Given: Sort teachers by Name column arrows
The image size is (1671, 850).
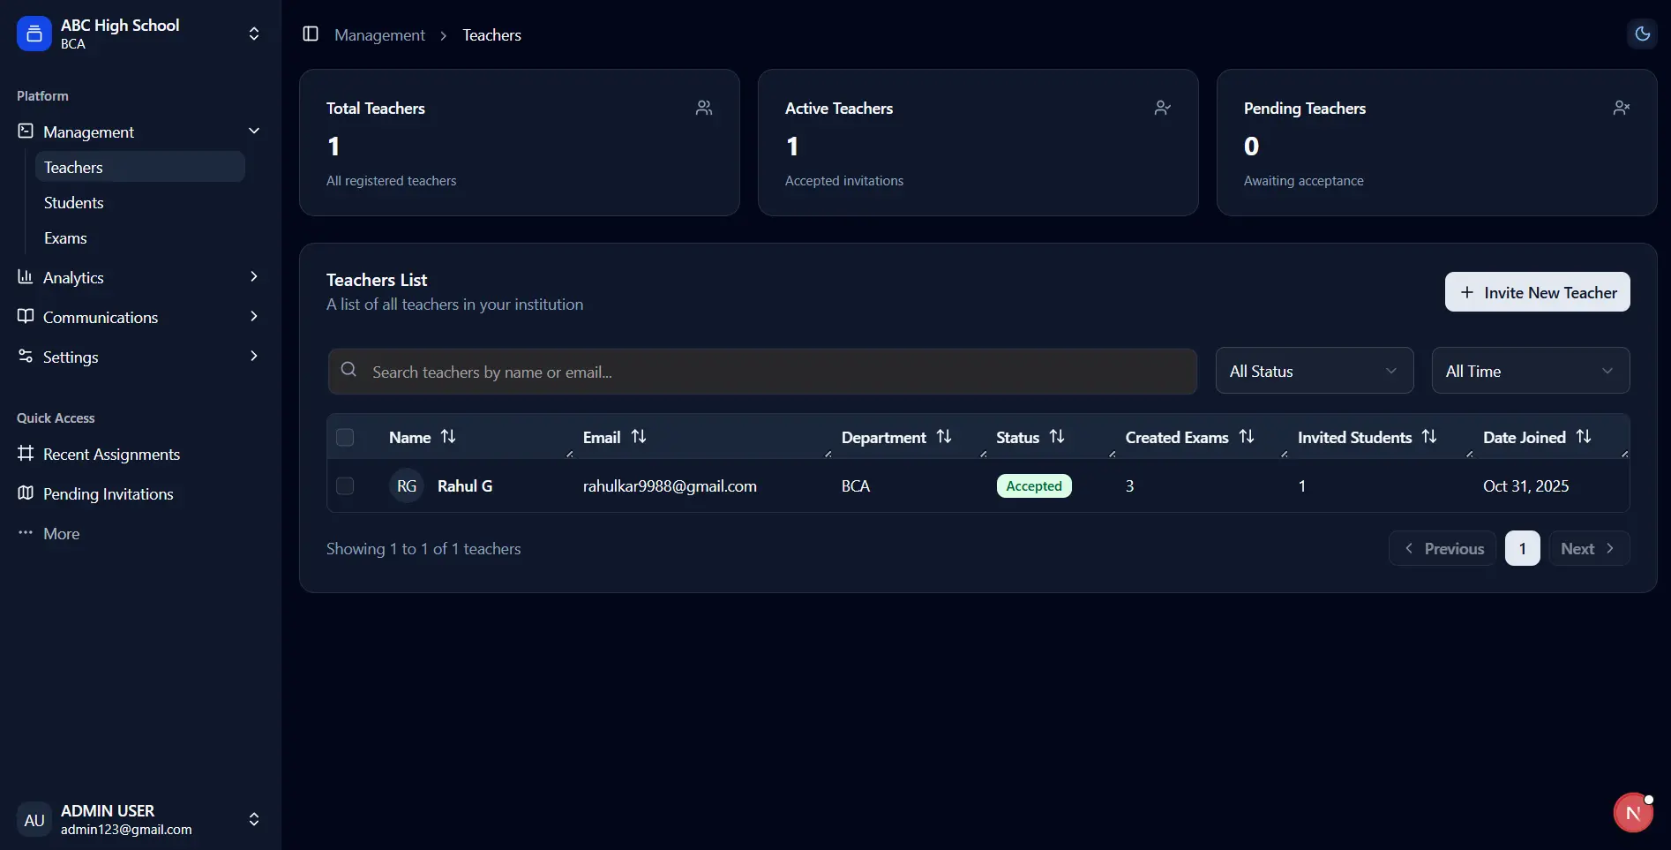Looking at the screenshot, I should click(x=448, y=437).
